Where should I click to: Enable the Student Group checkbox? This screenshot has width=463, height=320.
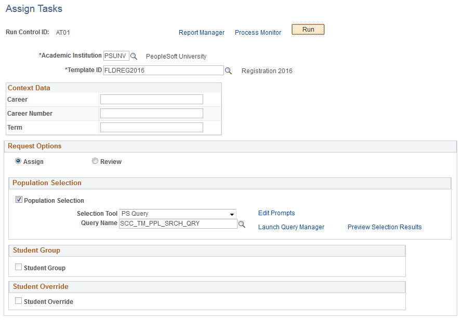19,267
